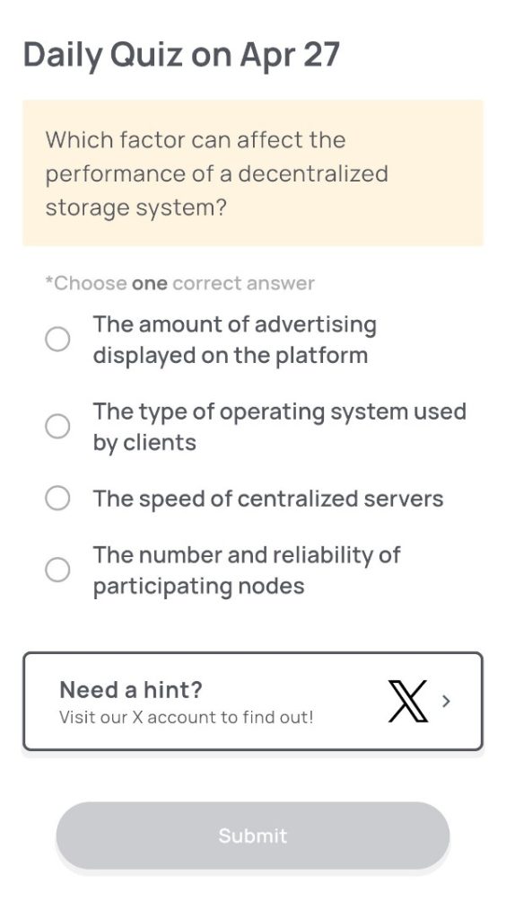
Task: Select the operating system answer radio button
Action: pos(57,427)
